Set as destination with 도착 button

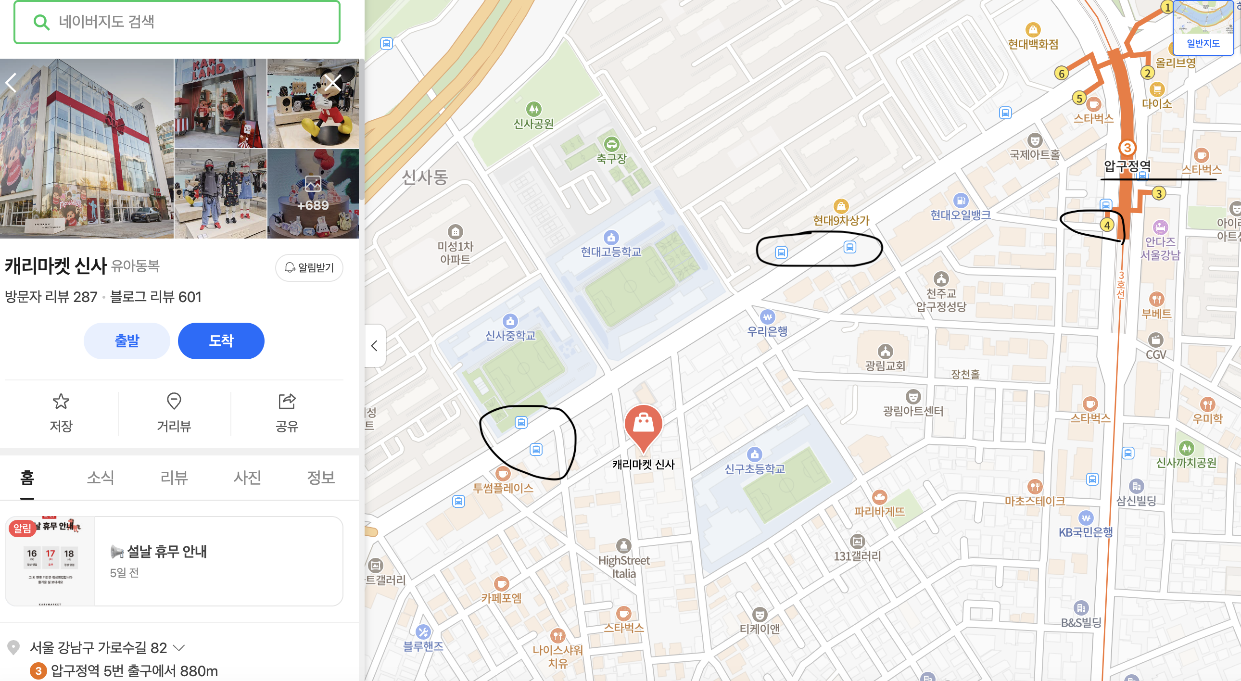(x=221, y=341)
